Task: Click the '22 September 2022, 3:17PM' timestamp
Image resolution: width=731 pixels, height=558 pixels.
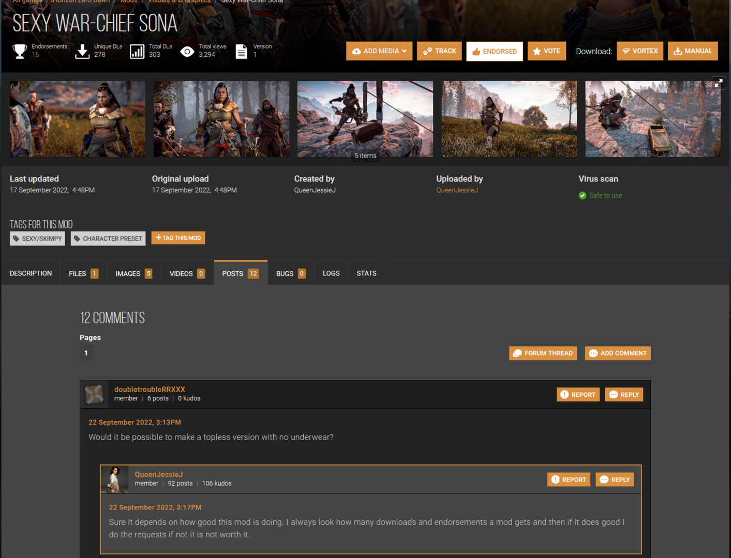Action: (155, 507)
